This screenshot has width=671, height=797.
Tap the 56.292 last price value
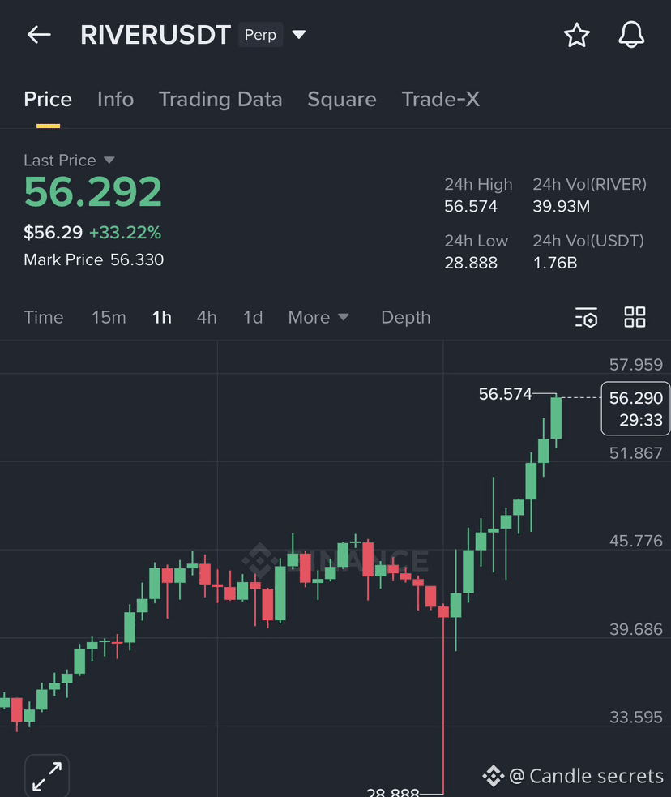[x=93, y=191]
